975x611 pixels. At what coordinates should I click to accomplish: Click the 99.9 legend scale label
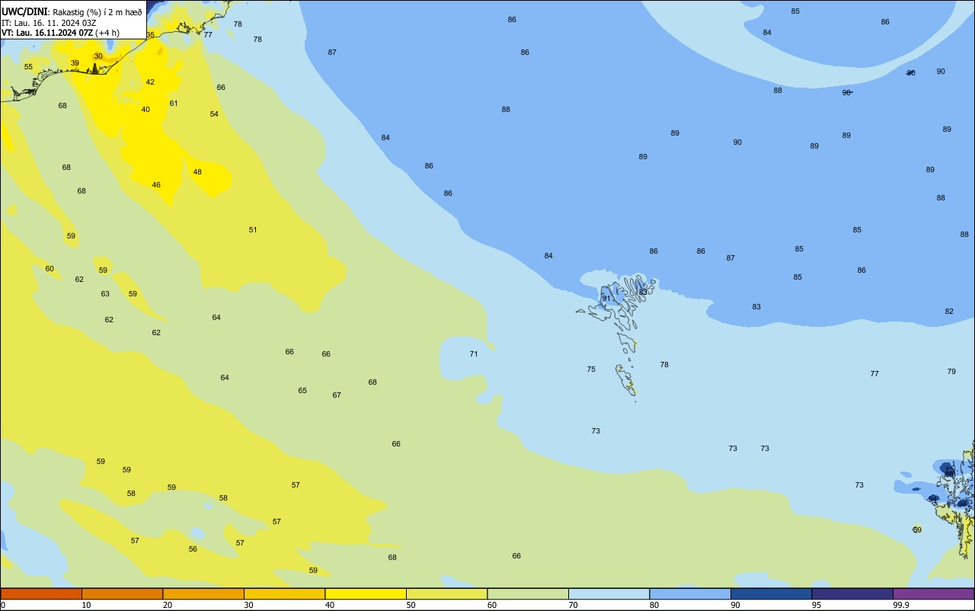[901, 605]
